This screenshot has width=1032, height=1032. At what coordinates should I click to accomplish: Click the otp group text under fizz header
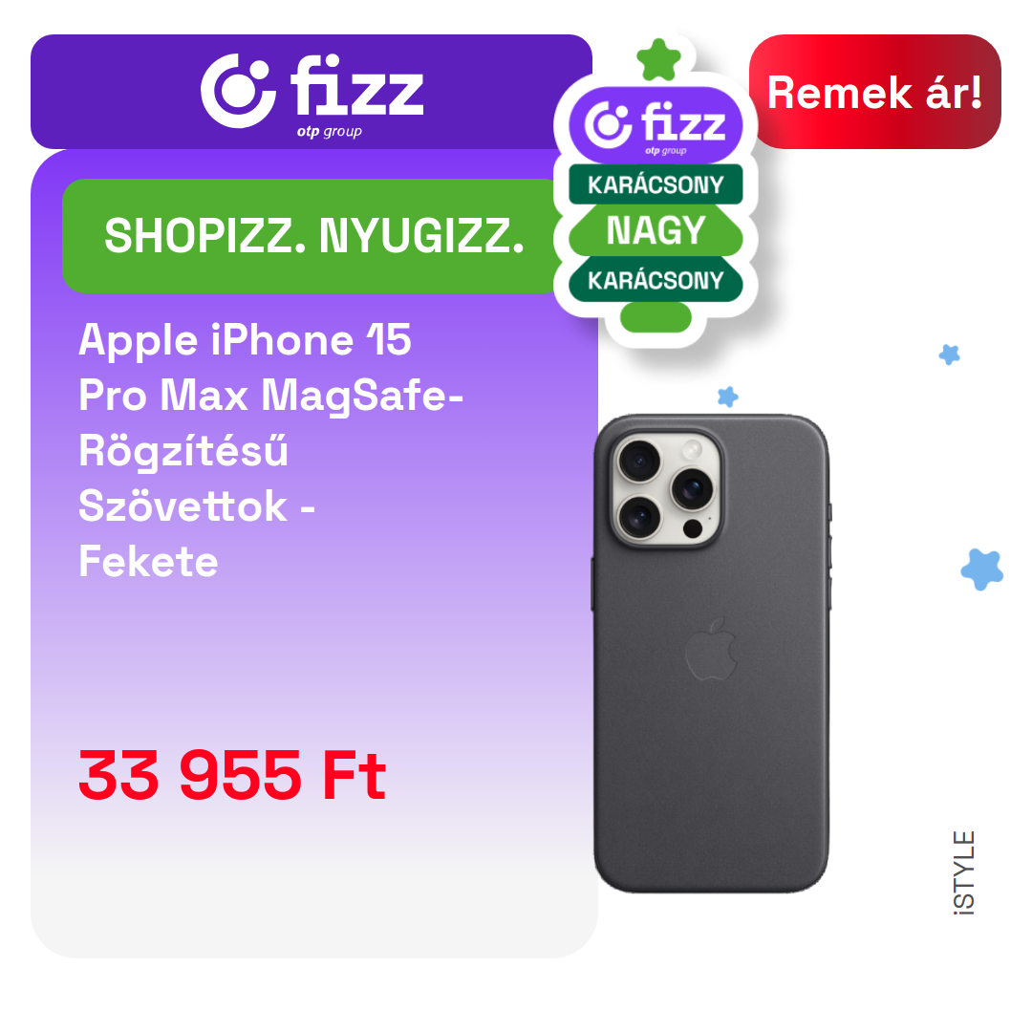pos(329,132)
